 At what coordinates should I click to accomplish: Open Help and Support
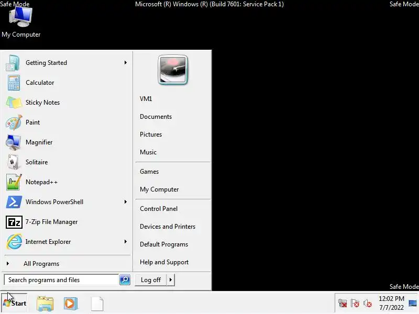164,262
